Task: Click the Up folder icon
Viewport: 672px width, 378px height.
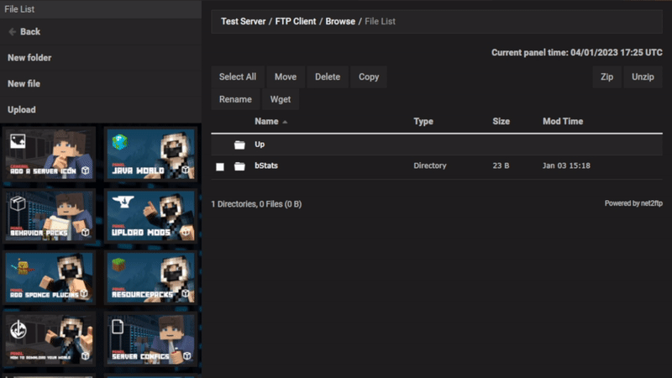Action: [239, 144]
